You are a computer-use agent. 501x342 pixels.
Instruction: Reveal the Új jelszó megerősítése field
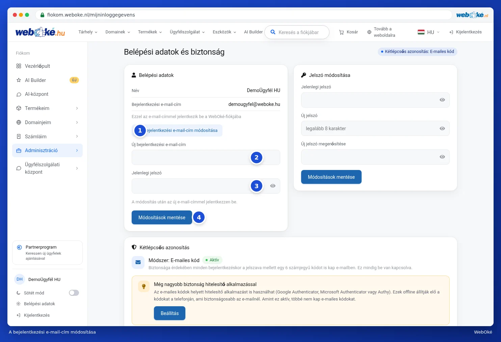tap(442, 157)
